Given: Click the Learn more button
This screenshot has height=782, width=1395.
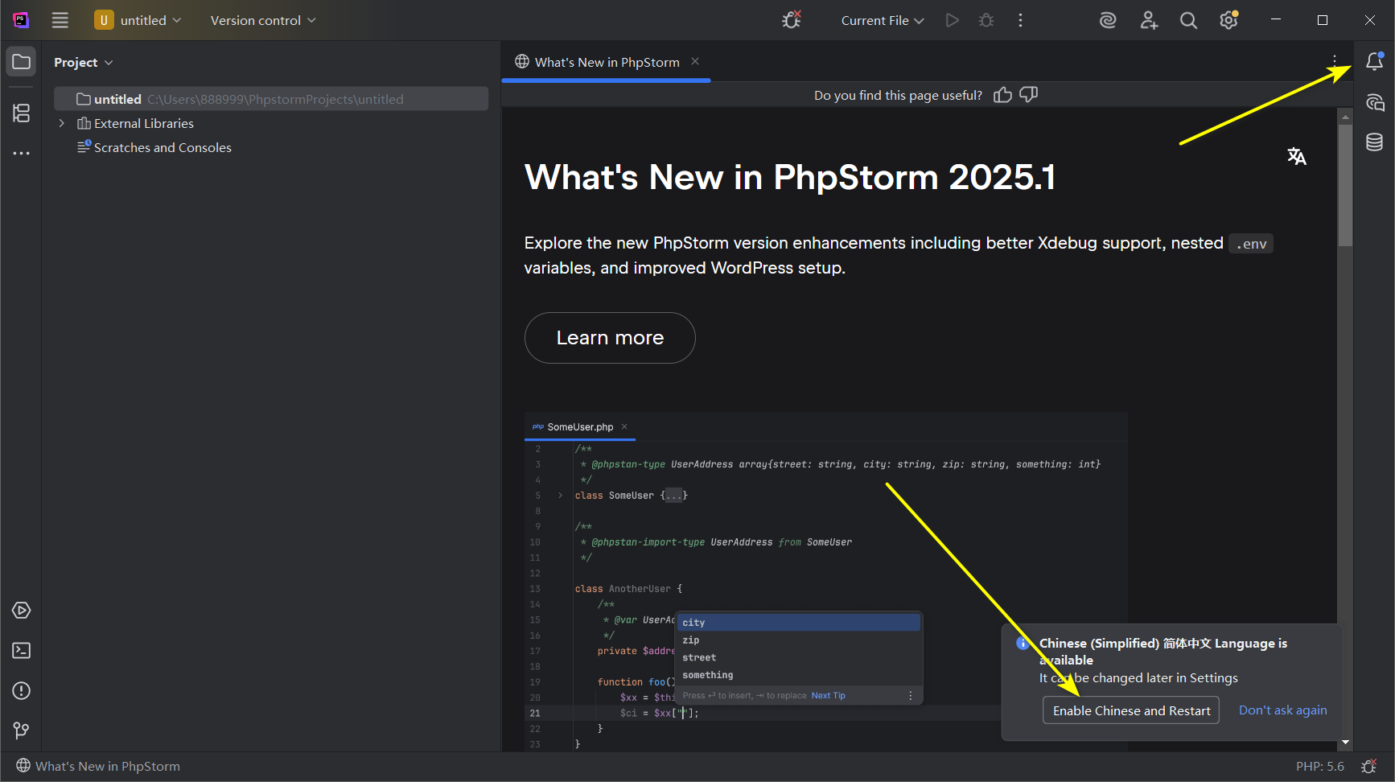Looking at the screenshot, I should tap(610, 338).
